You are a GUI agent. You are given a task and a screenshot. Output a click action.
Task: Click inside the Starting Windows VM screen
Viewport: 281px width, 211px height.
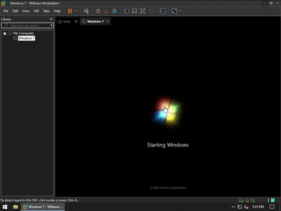pyautogui.click(x=168, y=111)
